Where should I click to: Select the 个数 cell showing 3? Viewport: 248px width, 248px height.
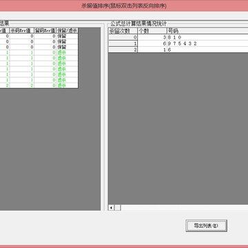[x=152, y=37]
